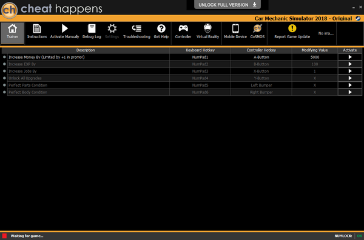This screenshot has height=240, width=364.
Task: Launch CoSMOS from the toolbar
Action: click(x=257, y=32)
